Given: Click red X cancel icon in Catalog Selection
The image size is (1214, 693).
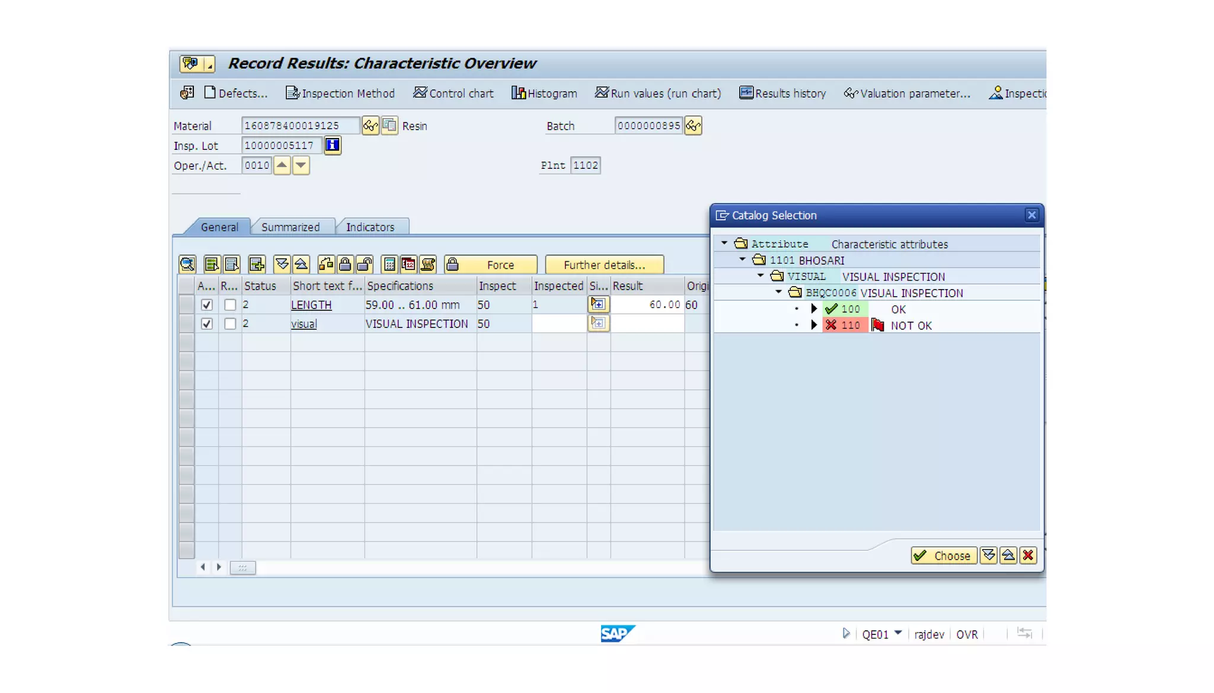Looking at the screenshot, I should click(1028, 556).
